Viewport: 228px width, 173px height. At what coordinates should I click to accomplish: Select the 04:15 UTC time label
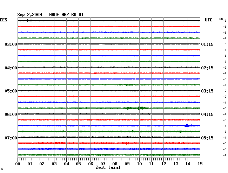click(x=207, y=115)
